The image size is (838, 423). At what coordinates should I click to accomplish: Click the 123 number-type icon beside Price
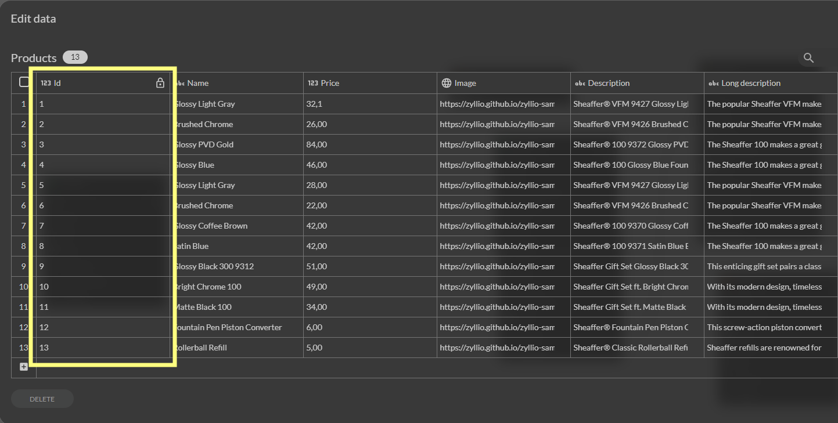[313, 83]
